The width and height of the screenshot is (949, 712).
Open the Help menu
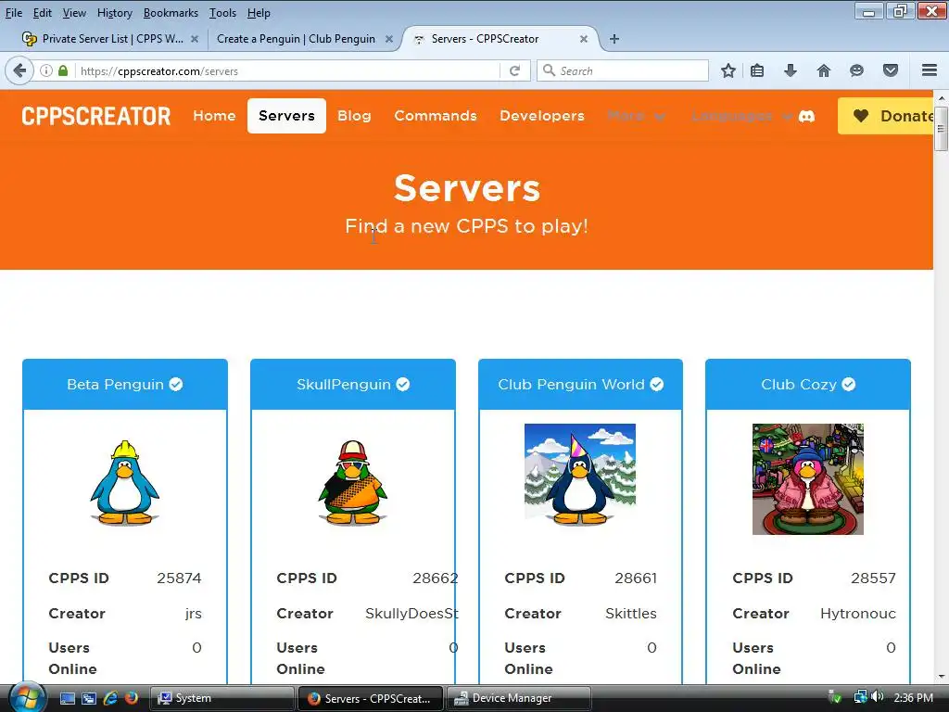[259, 13]
